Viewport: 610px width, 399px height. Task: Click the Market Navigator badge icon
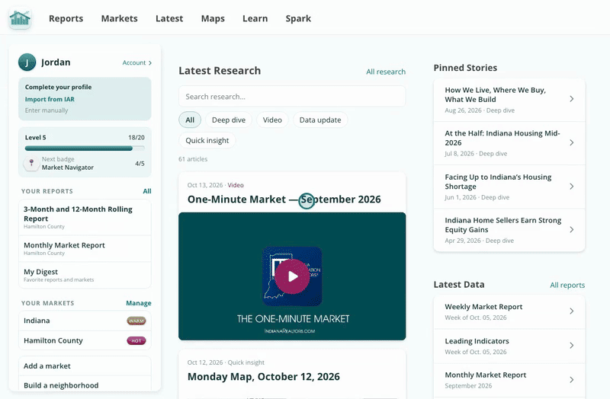click(31, 163)
